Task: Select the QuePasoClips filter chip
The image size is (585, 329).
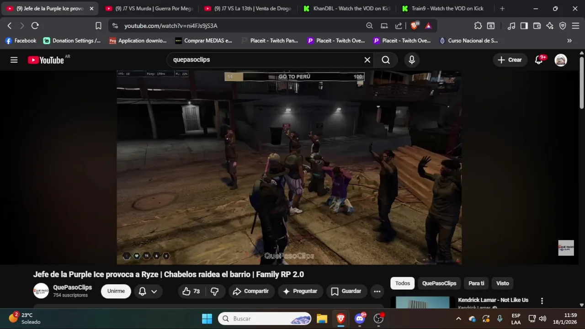Action: click(439, 283)
